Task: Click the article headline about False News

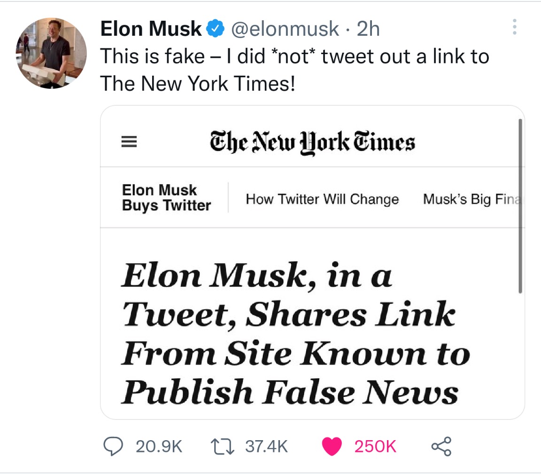Action: point(289,334)
